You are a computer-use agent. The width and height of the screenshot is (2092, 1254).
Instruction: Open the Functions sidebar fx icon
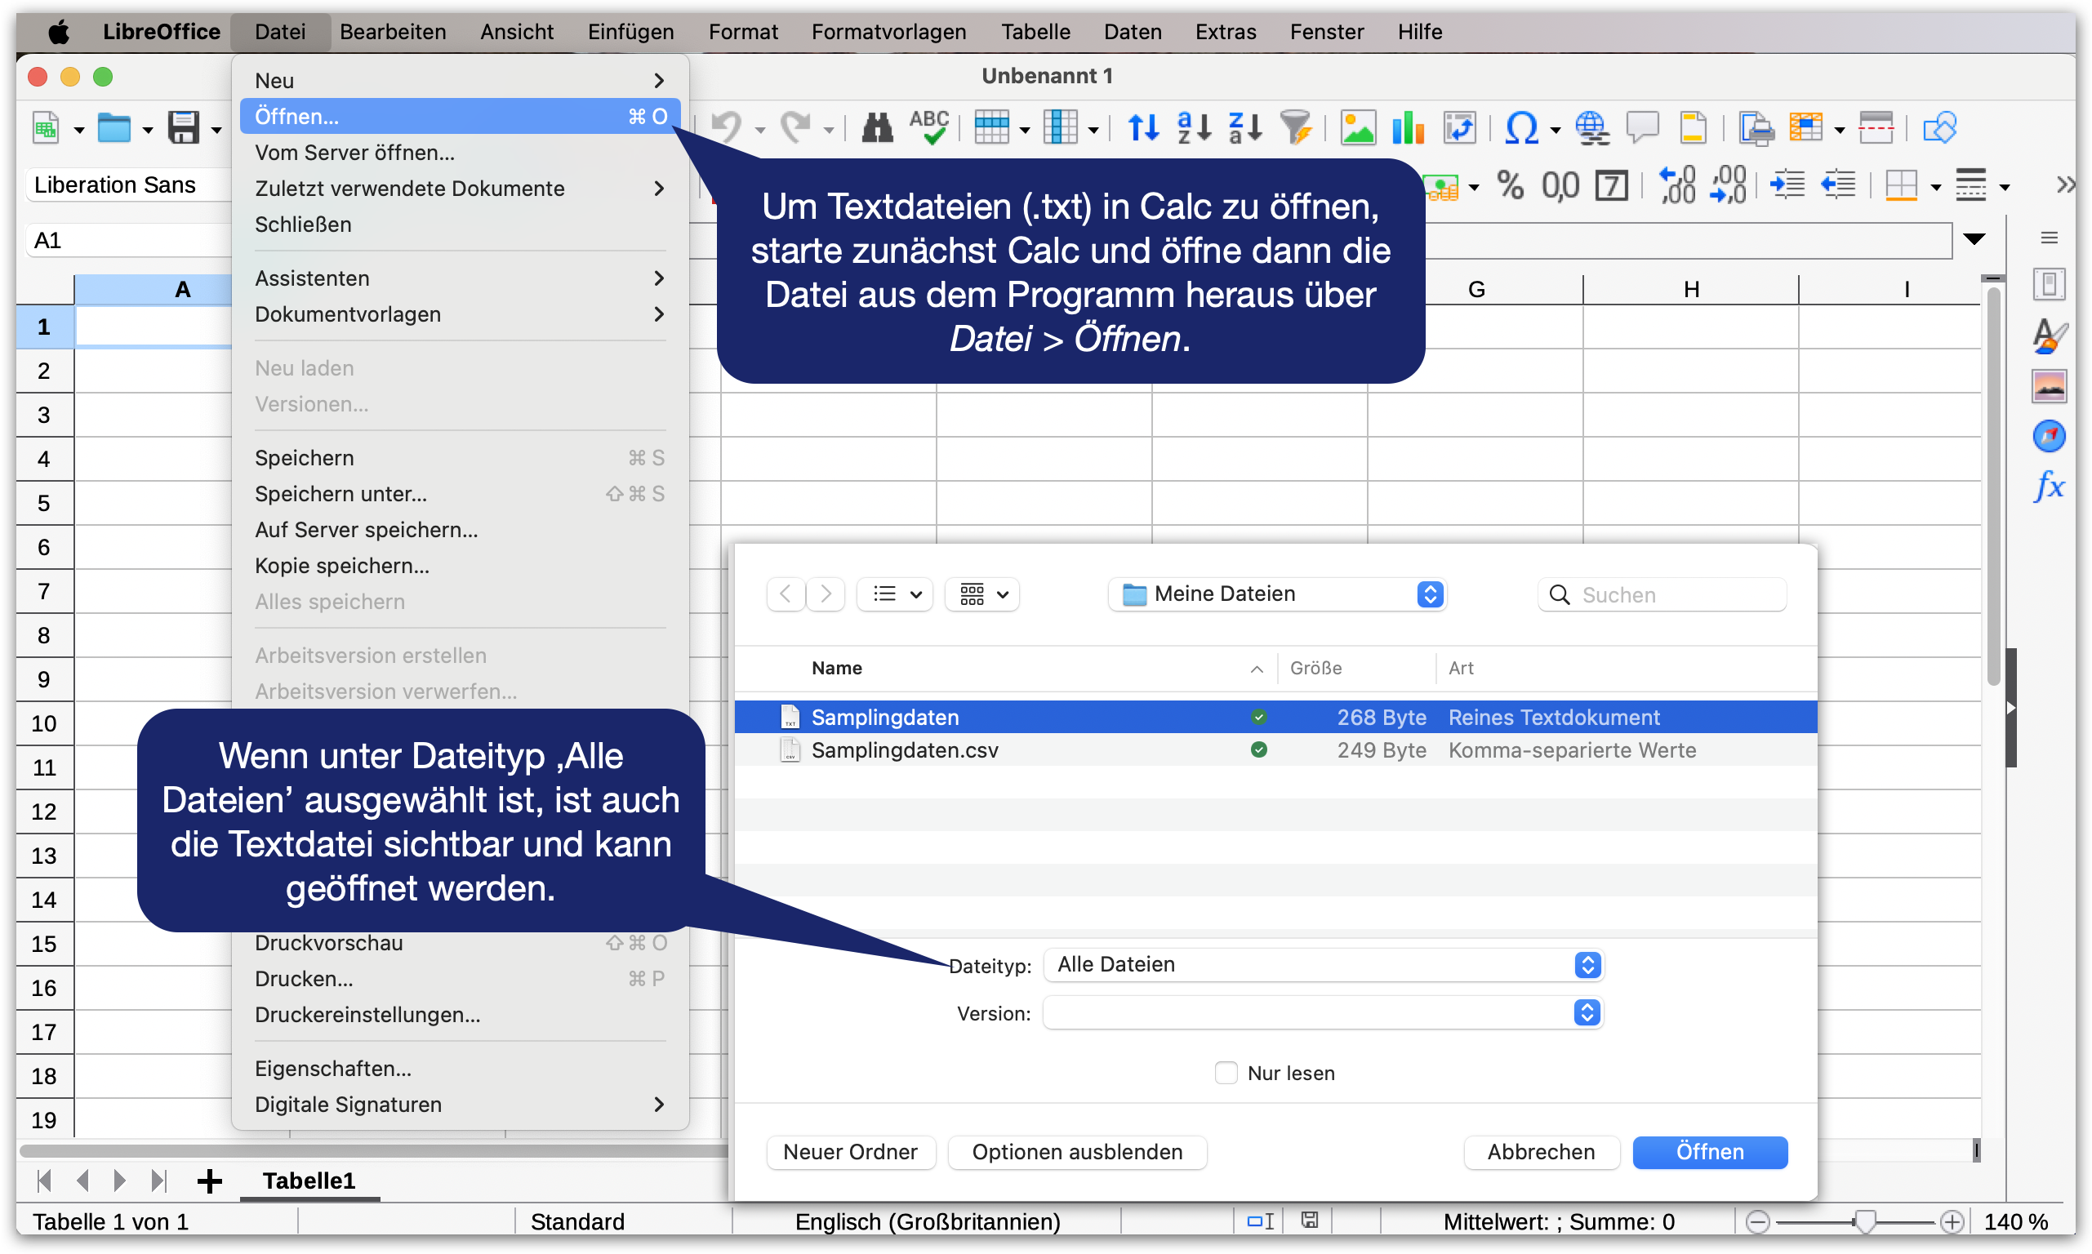point(2049,486)
